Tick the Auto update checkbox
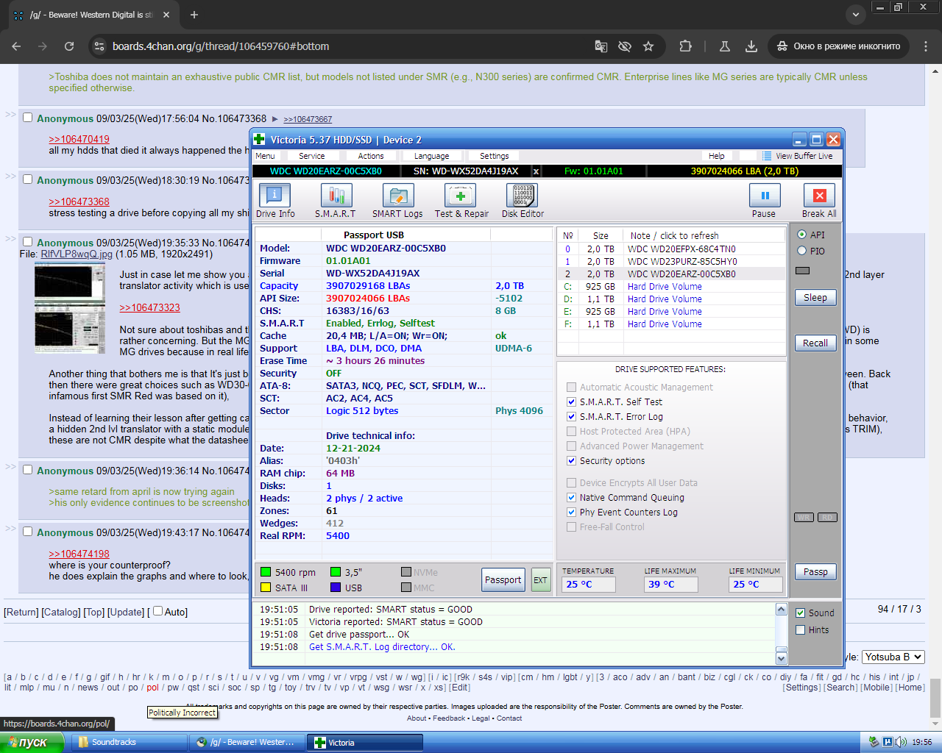The image size is (942, 753). [157, 611]
